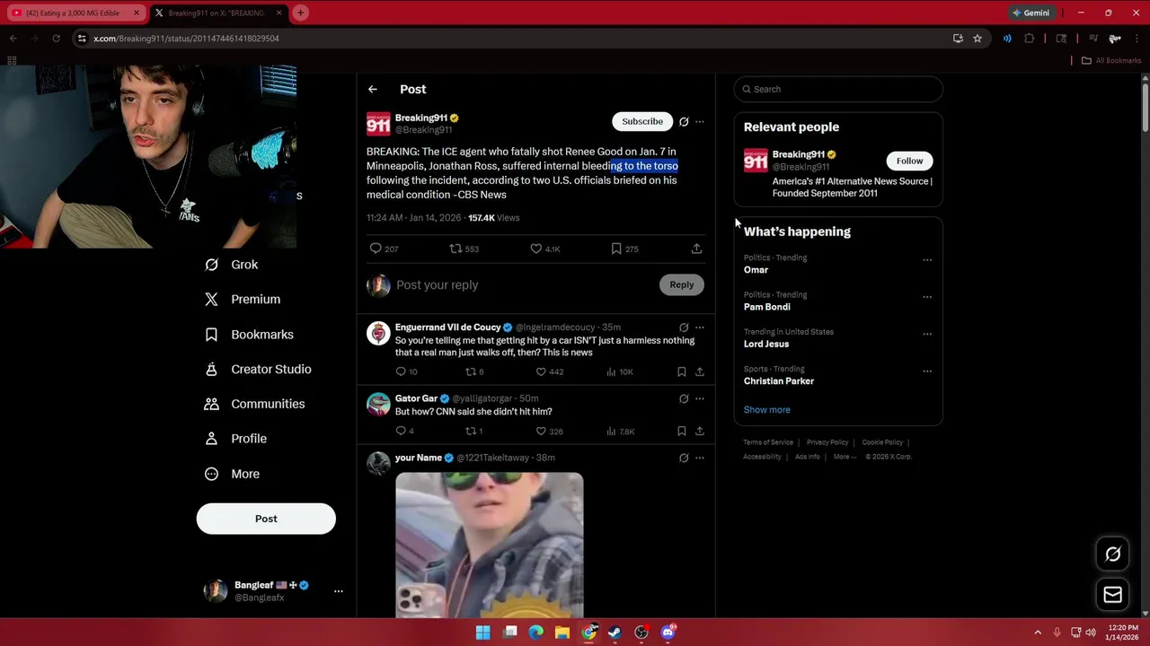The height and width of the screenshot is (646, 1150).
Task: Bookmark Gator Gar's reply
Action: (681, 432)
